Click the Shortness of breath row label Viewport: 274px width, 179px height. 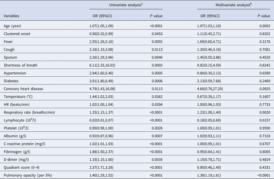20,65
